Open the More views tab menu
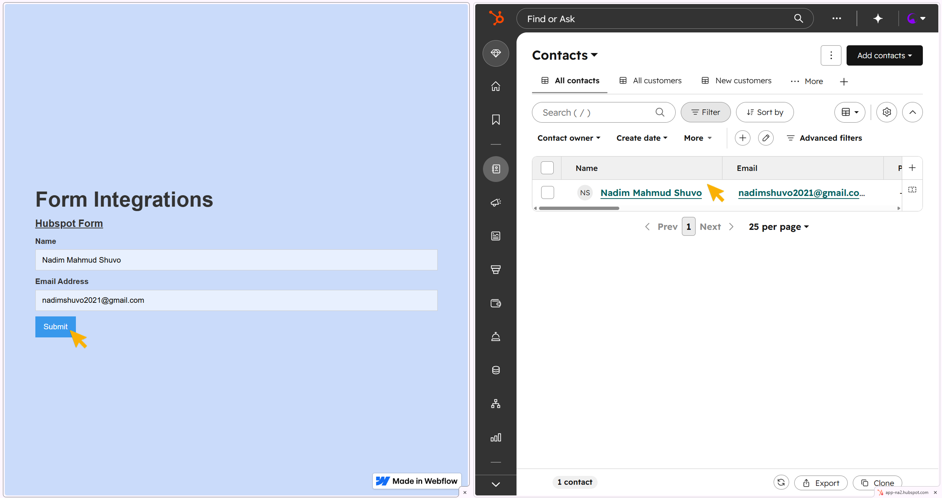Screen dimensions: 942x498 click(x=806, y=81)
